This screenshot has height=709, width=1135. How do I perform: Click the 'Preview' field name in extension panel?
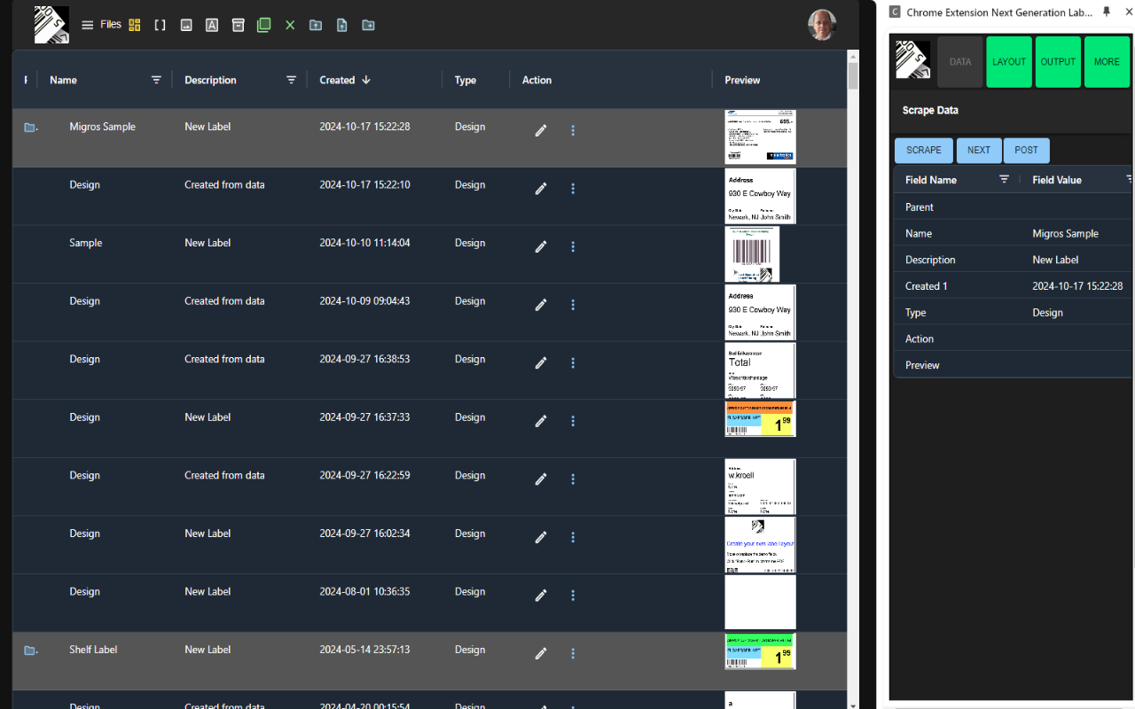[x=922, y=365]
